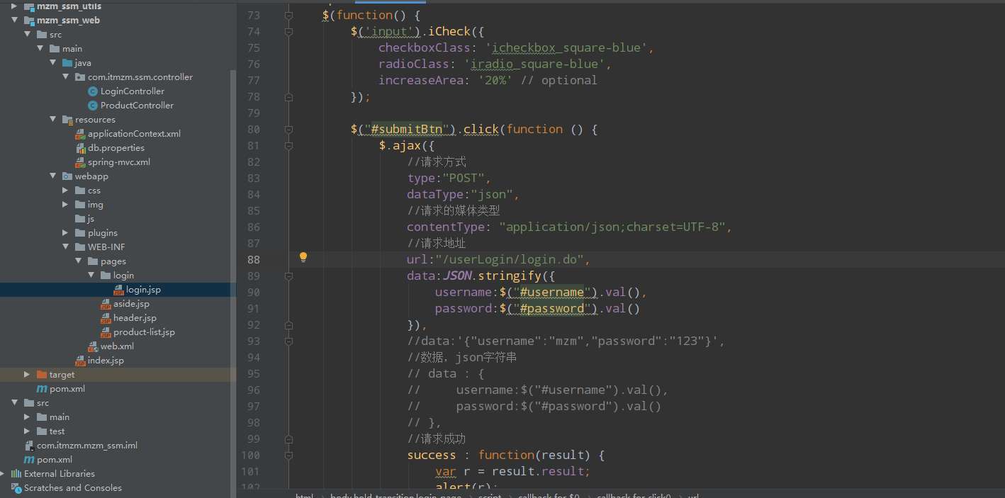Expand the target folder

click(x=27, y=375)
